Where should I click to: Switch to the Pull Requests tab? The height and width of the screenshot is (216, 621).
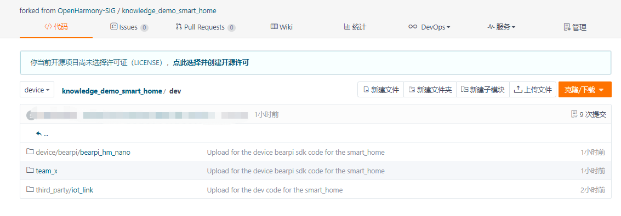click(206, 27)
